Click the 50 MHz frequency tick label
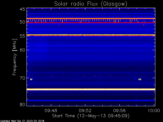 [22, 22]
